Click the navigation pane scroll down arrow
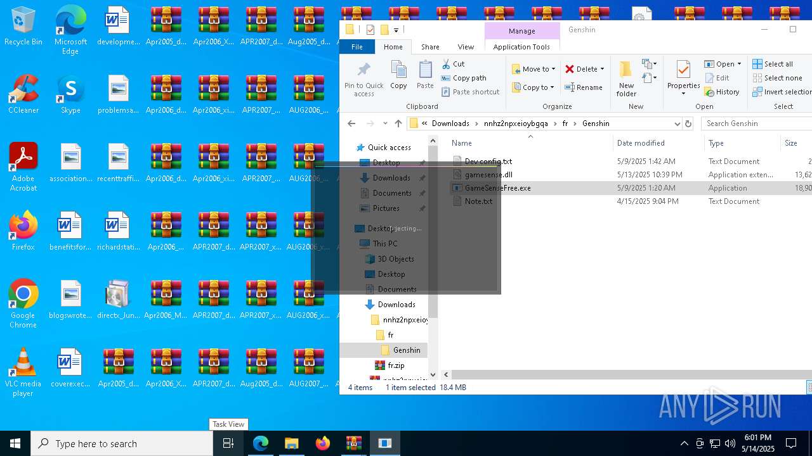 [433, 374]
